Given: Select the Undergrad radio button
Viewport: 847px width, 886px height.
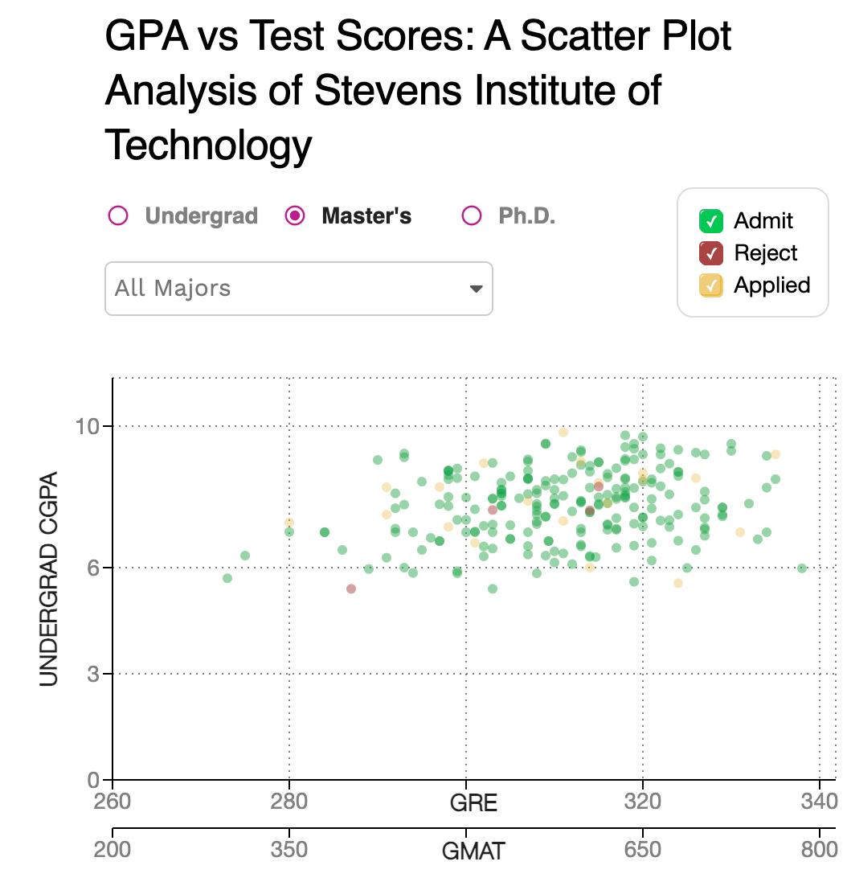Looking at the screenshot, I should point(118,215).
